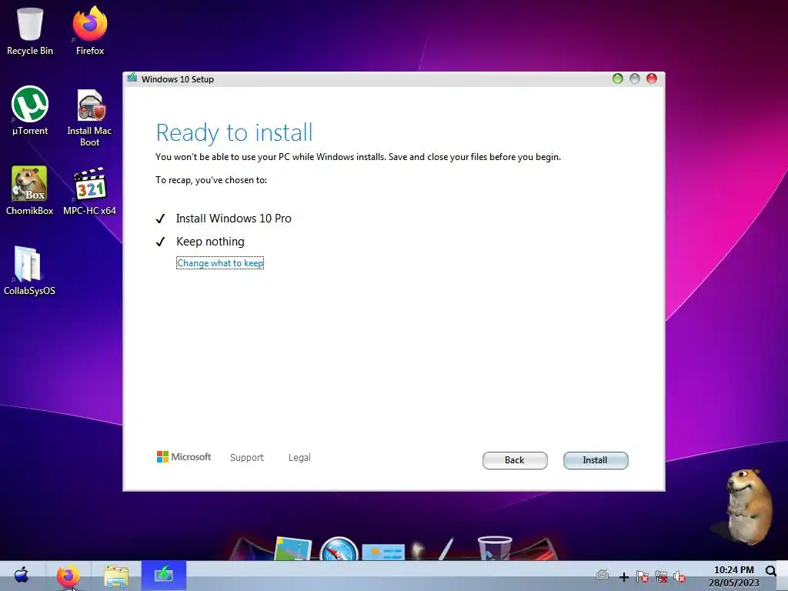Click the green button in setup title bar
The height and width of the screenshot is (591, 788).
coord(618,78)
